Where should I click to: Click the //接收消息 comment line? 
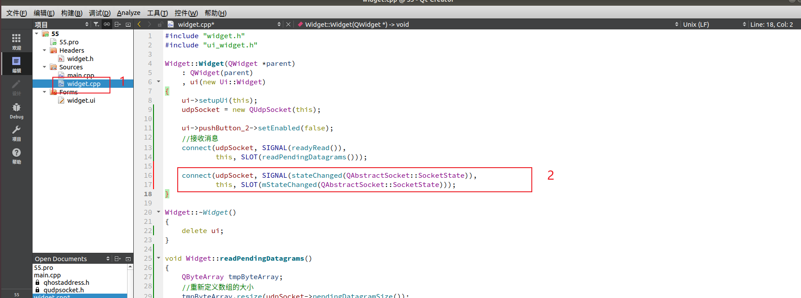point(200,138)
